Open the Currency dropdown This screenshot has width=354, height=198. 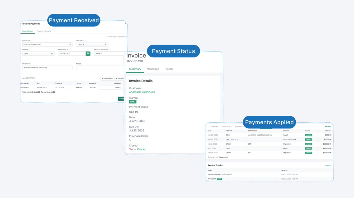click(x=92, y=44)
